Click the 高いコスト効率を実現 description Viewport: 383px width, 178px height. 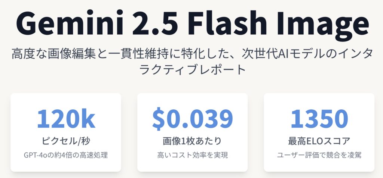pos(192,154)
